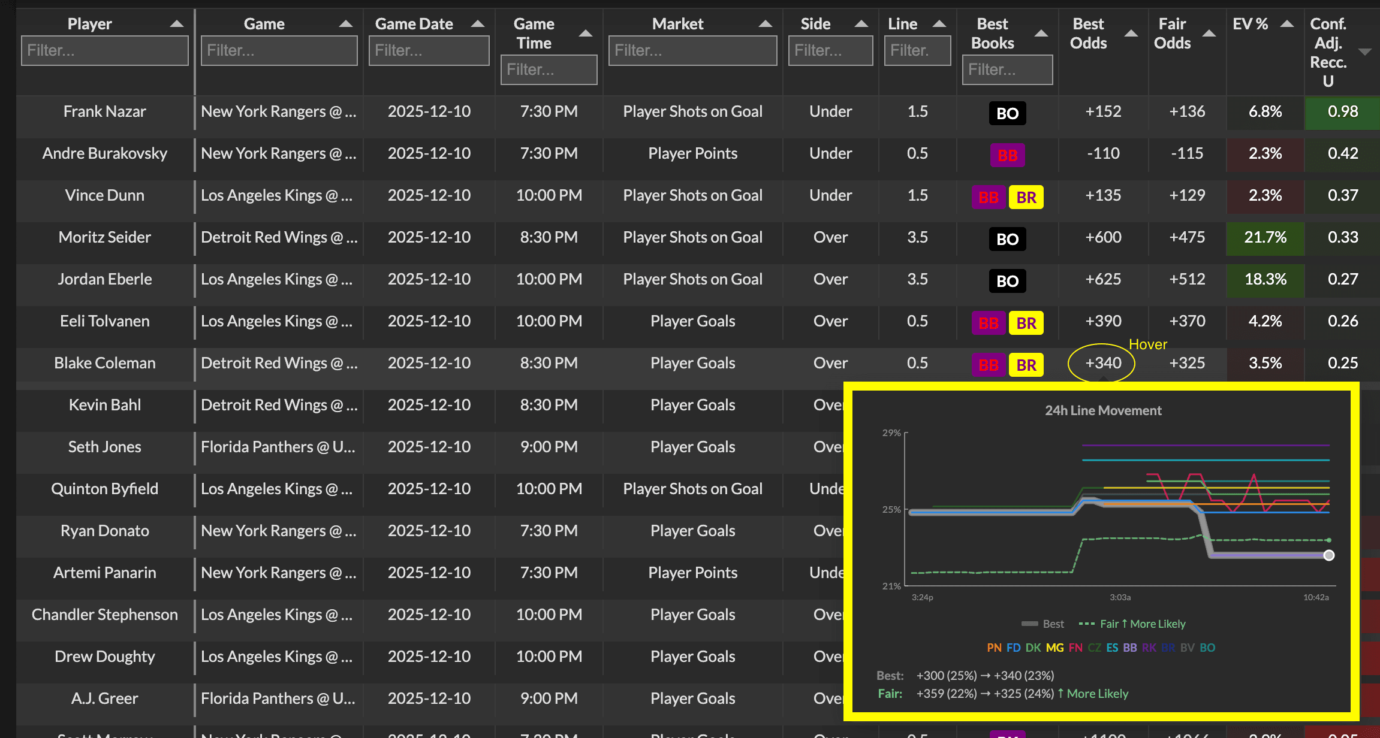Viewport: 1380px width, 738px height.
Task: Click the BR book icon on Blake Coleman's row
Action: pos(1026,365)
